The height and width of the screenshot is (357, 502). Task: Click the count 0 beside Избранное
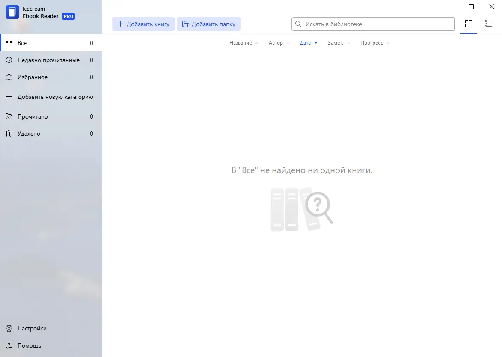point(92,77)
